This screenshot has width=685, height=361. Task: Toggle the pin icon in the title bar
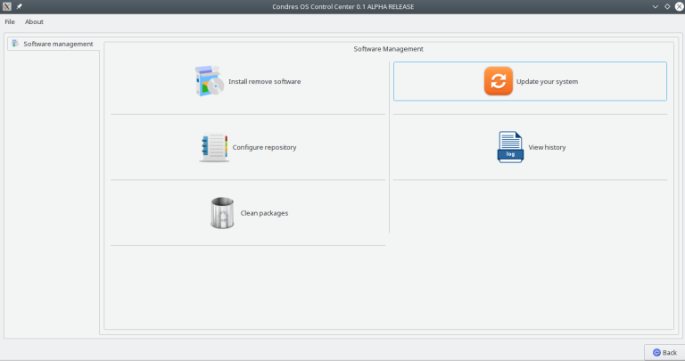19,6
